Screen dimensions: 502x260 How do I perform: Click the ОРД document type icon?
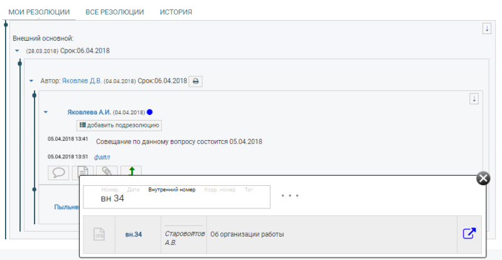99,235
